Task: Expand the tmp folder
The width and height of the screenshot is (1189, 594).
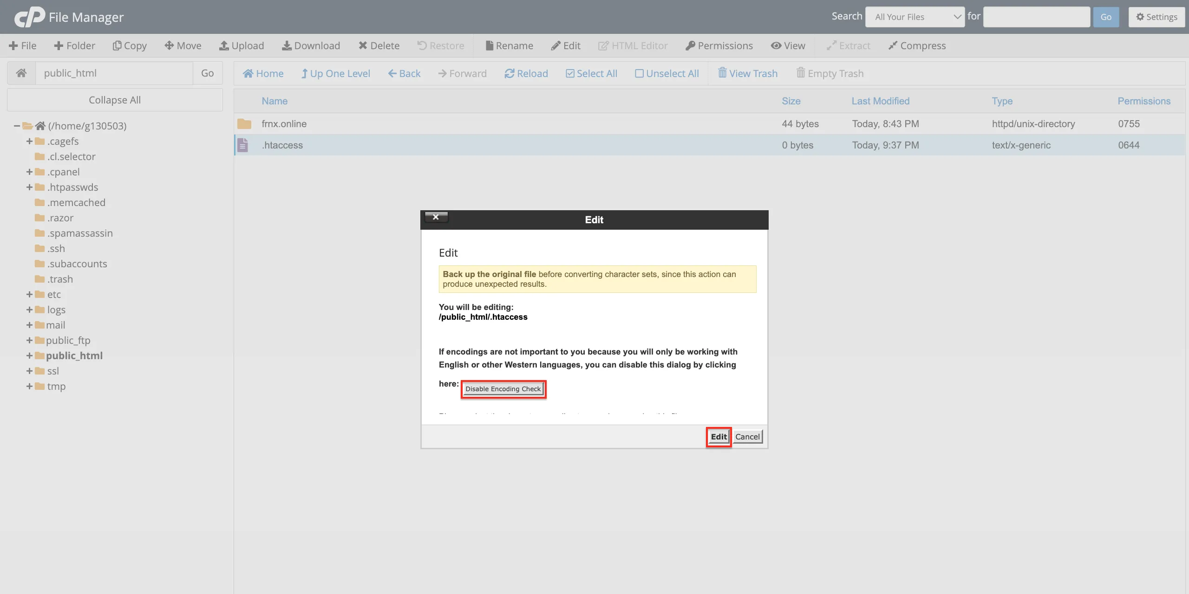Action: 29,386
